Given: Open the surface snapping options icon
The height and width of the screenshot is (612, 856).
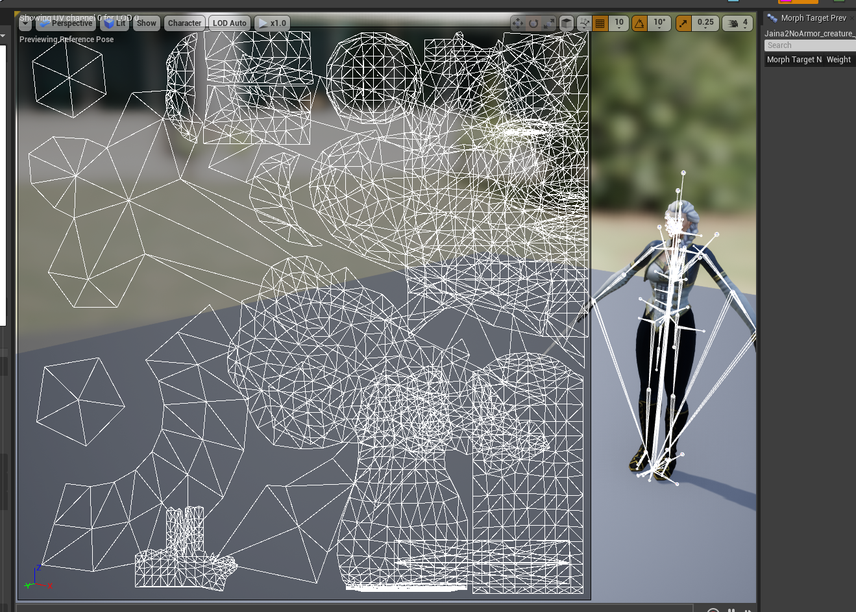Looking at the screenshot, I should pos(584,23).
